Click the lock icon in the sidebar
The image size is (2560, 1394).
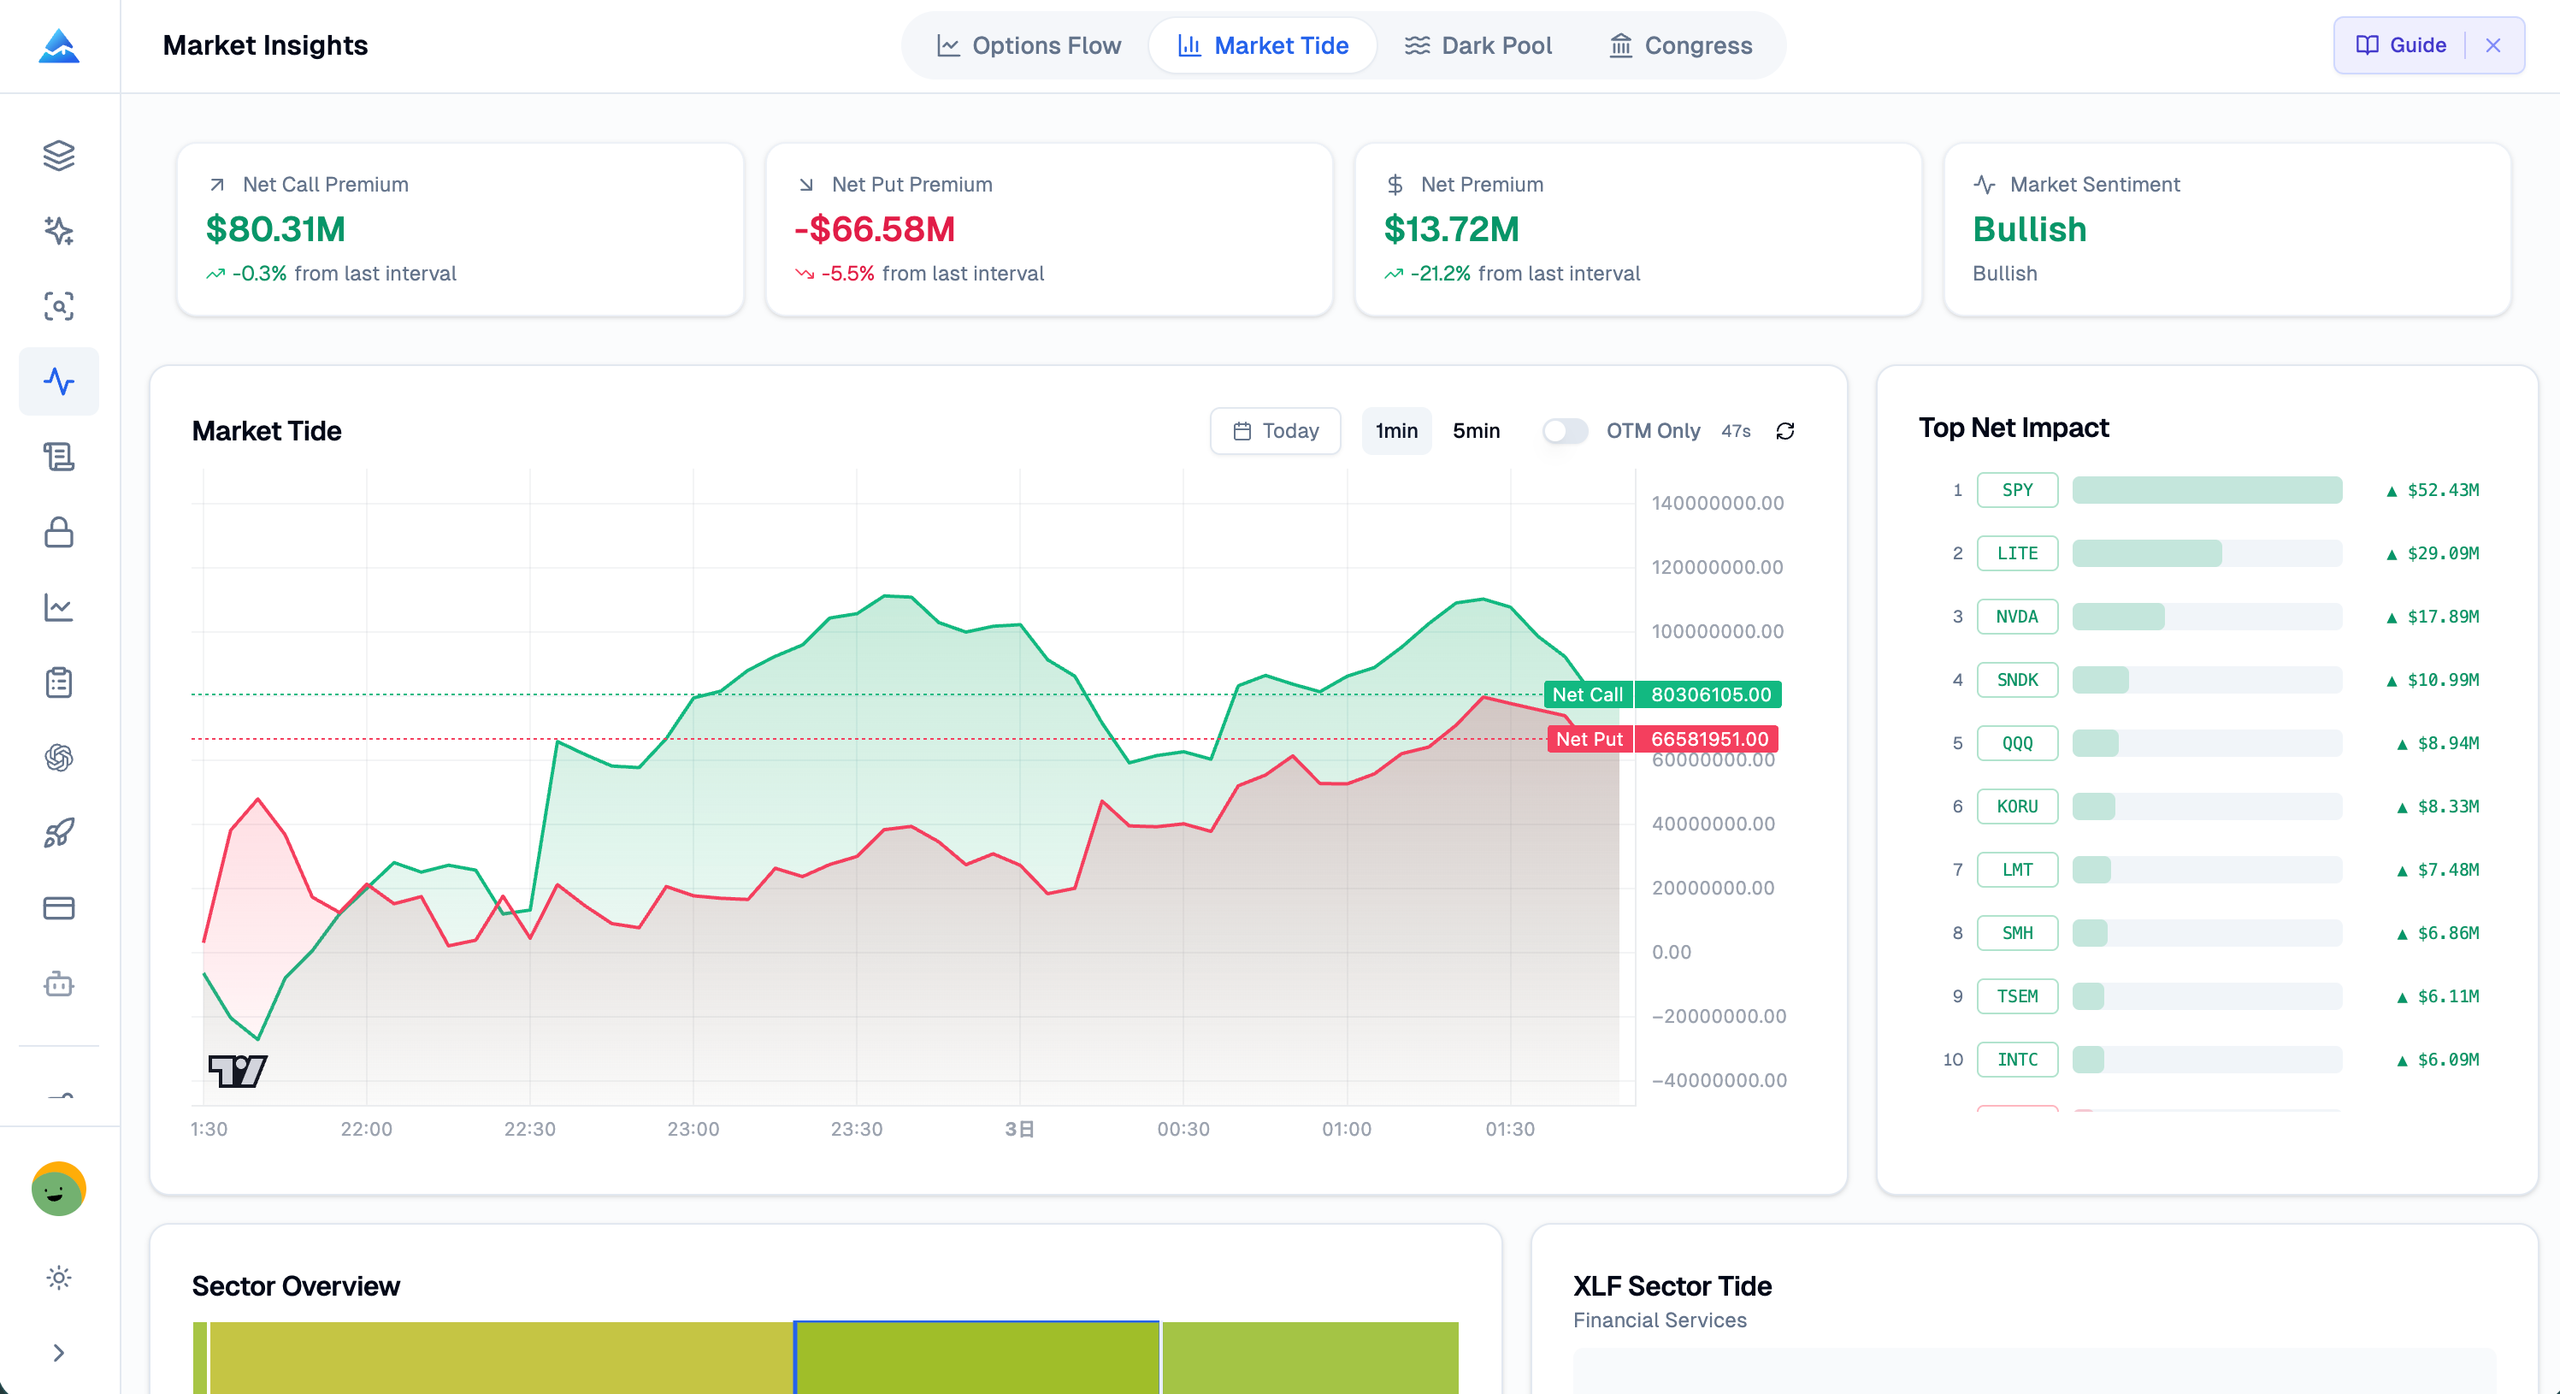point(59,532)
